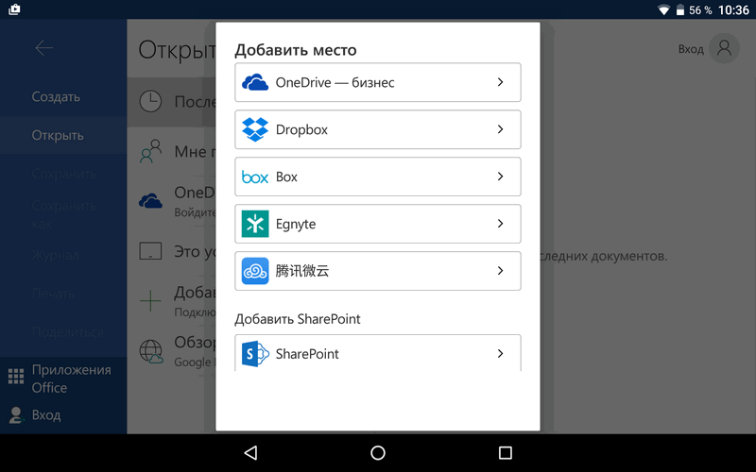756x472 pixels.
Task: Expand the Dropbox row chevron
Action: pos(501,129)
